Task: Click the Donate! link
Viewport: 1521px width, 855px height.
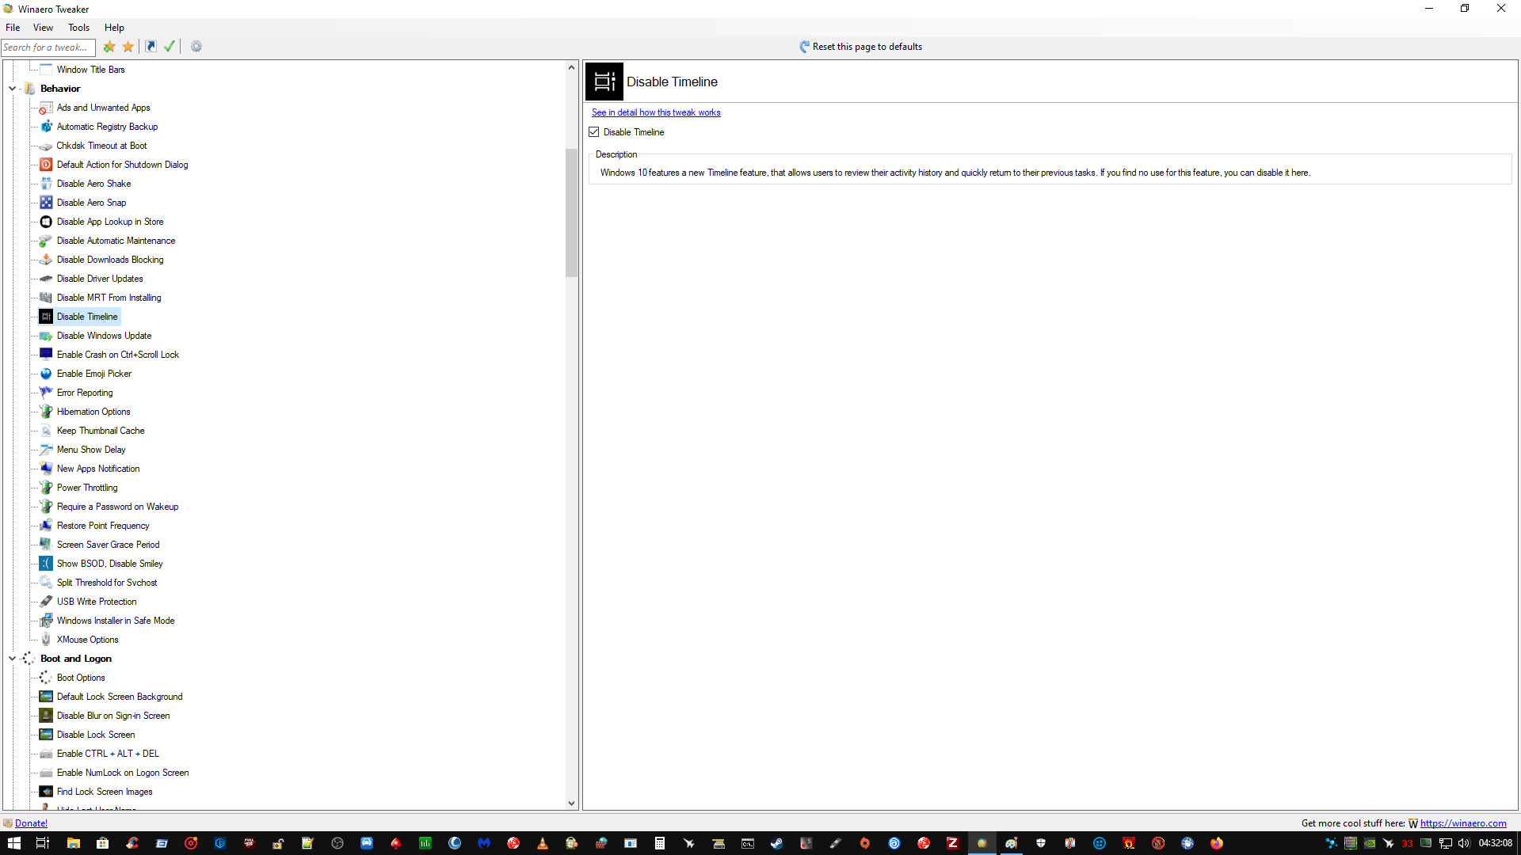Action: (x=31, y=823)
